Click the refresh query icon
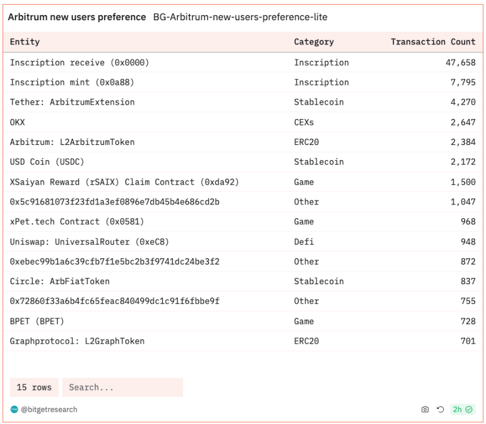 tap(440, 410)
